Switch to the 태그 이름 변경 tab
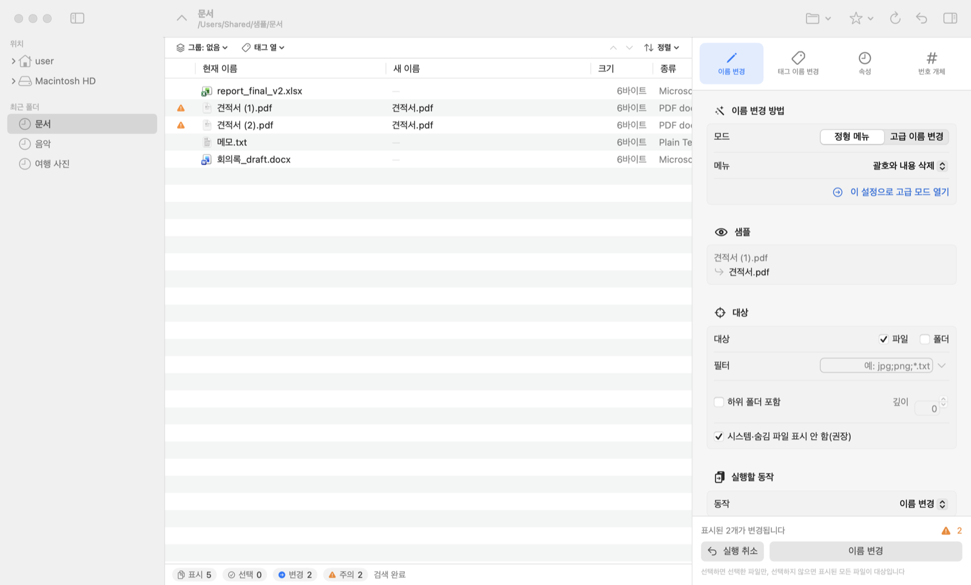Screen dimensions: 971x585 pyautogui.click(x=798, y=63)
